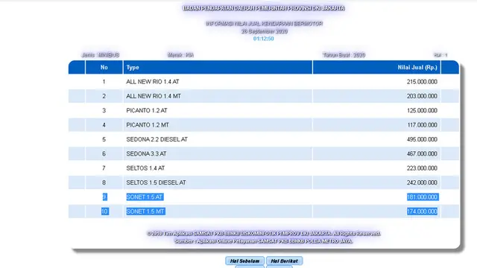
Task: Click row number 3 cell
Action: click(x=104, y=111)
